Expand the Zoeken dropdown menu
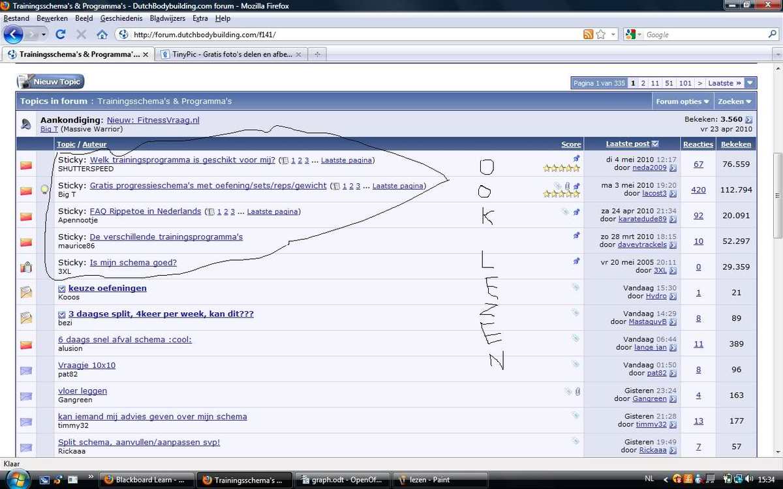The width and height of the screenshot is (783, 489). point(735,102)
